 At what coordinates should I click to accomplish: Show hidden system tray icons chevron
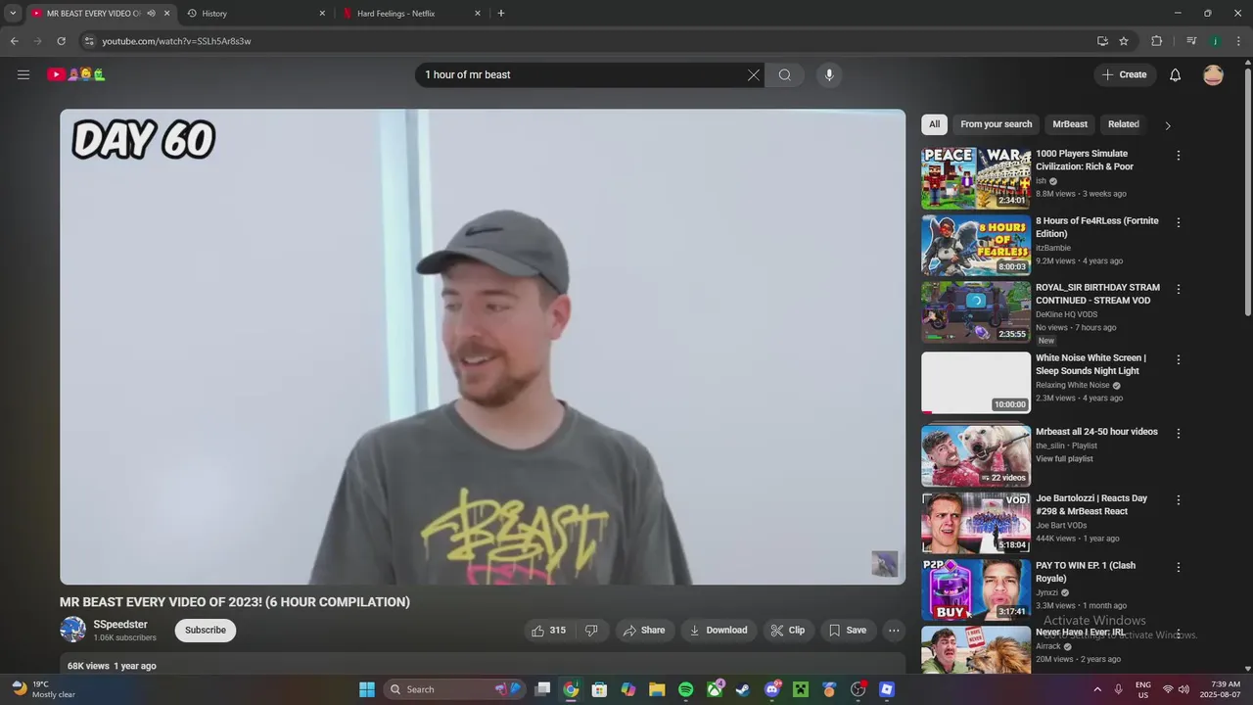pyautogui.click(x=1096, y=689)
